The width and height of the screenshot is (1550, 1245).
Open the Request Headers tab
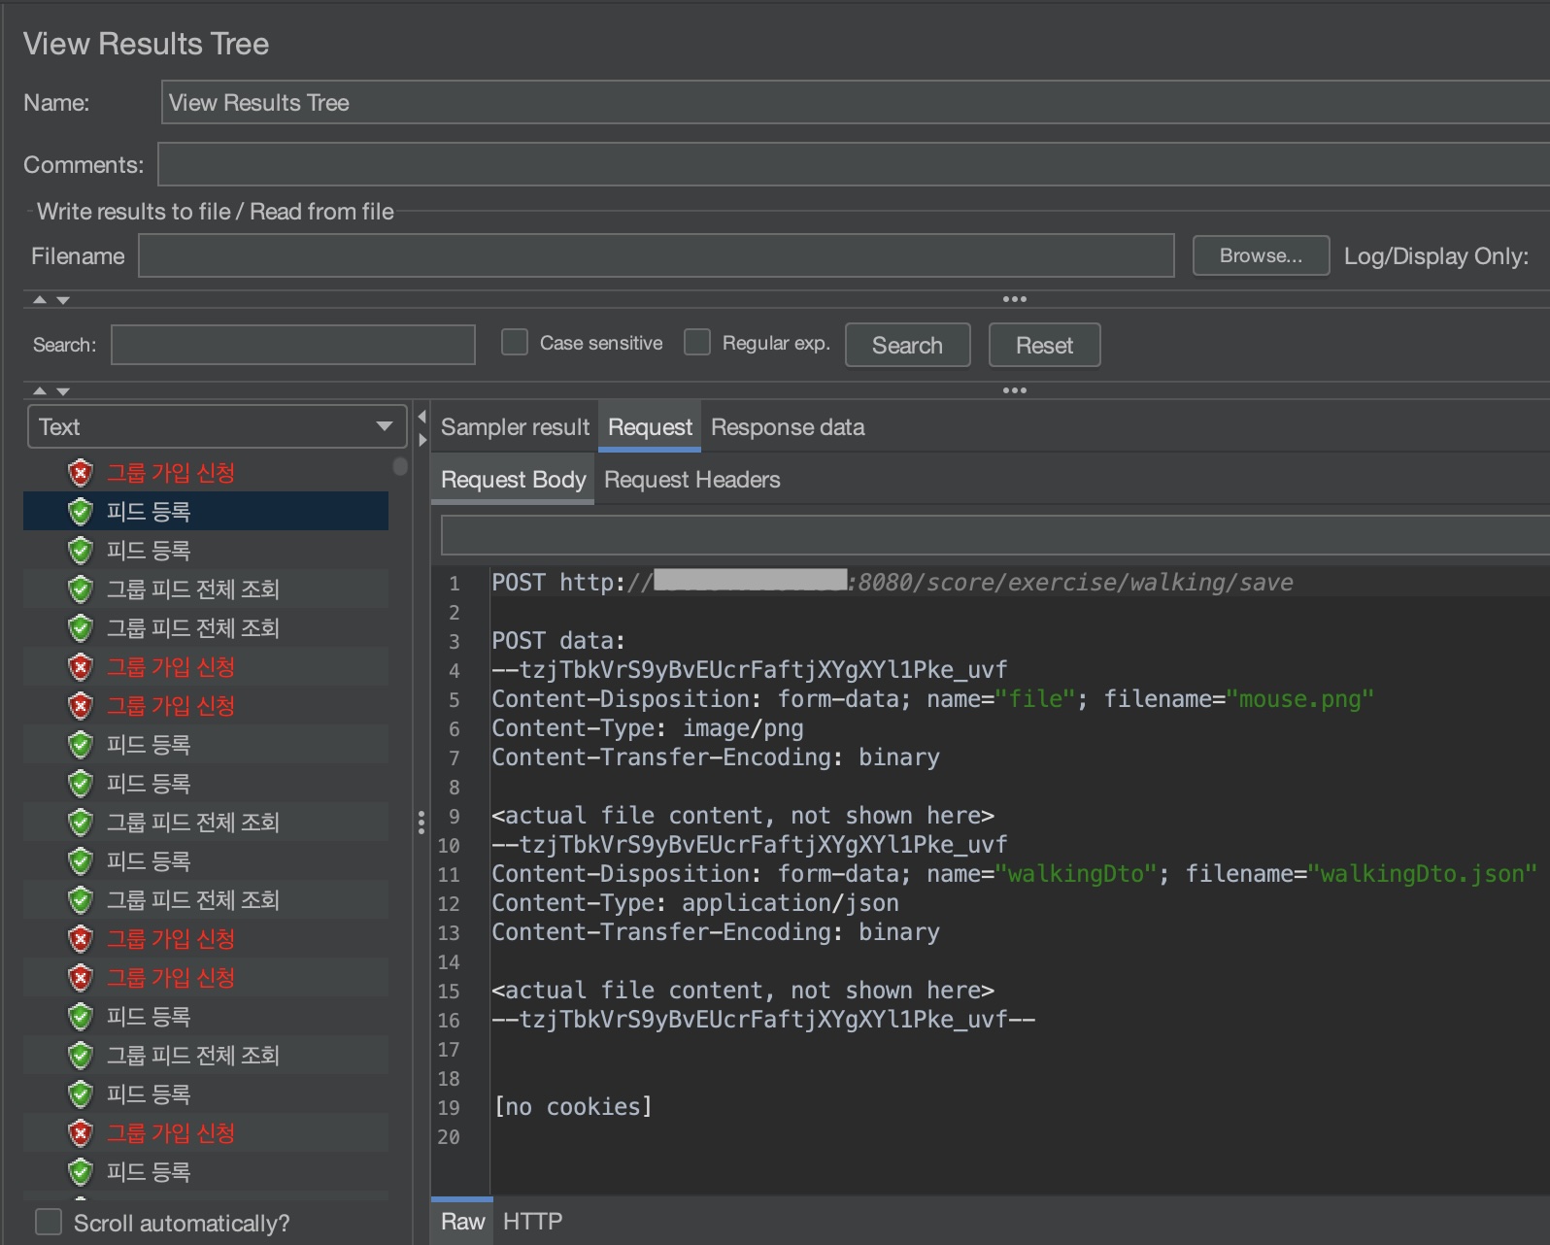tap(691, 480)
